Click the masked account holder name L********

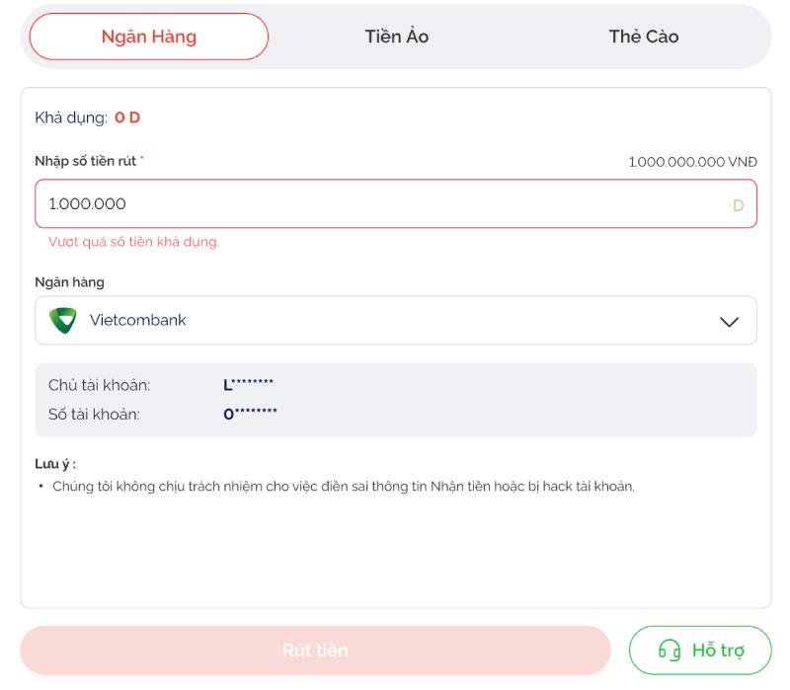tap(248, 385)
